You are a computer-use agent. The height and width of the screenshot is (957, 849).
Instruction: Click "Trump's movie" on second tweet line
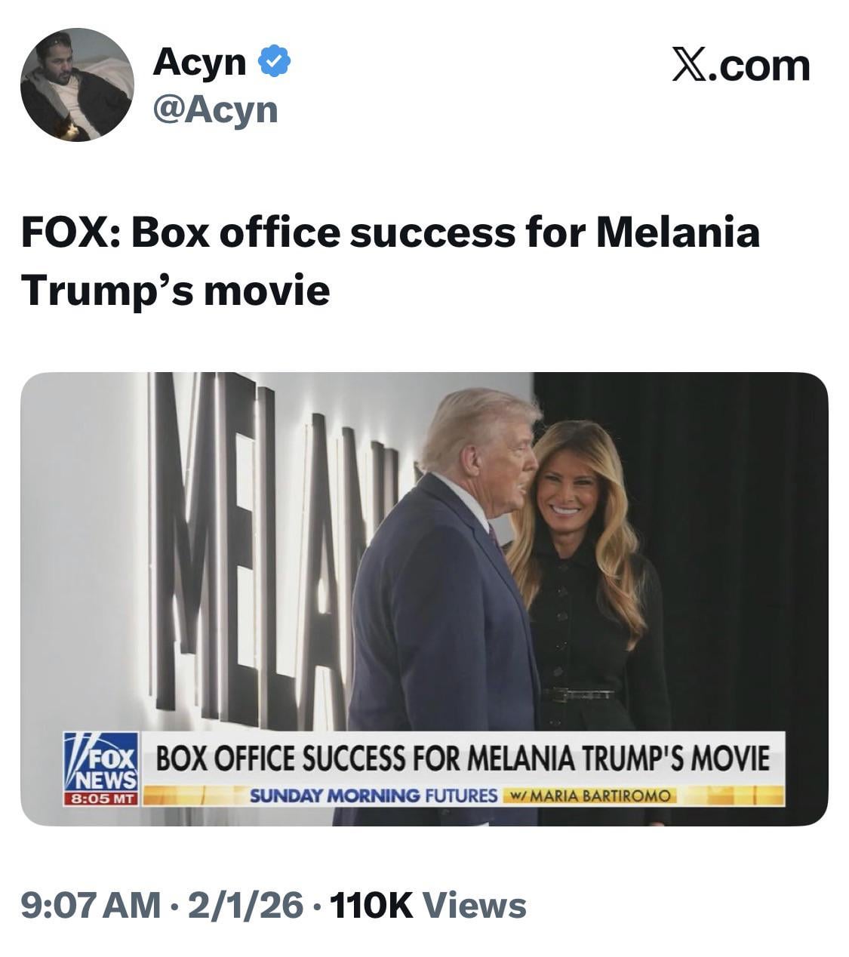175,290
